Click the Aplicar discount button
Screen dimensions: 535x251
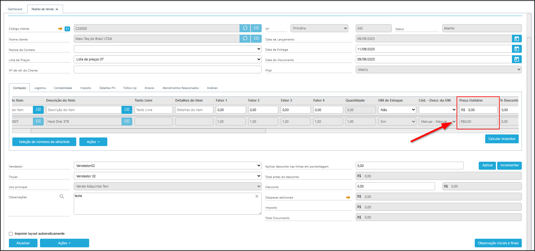pyautogui.click(x=487, y=165)
